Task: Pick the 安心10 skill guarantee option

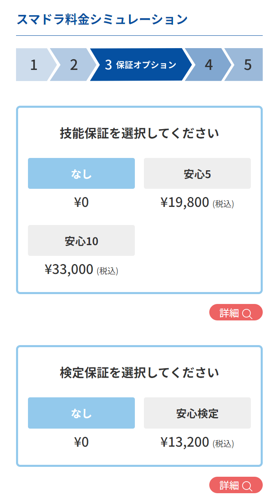Action: [81, 241]
